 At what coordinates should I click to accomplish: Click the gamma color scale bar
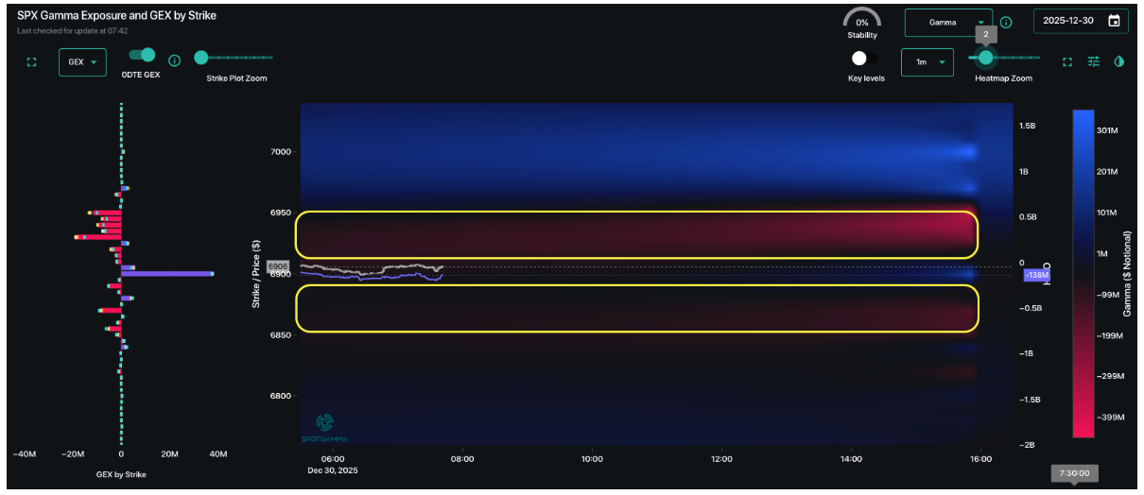1083,274
